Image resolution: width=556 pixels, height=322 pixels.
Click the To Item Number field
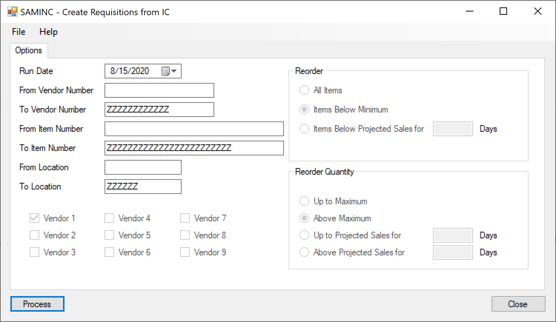194,148
